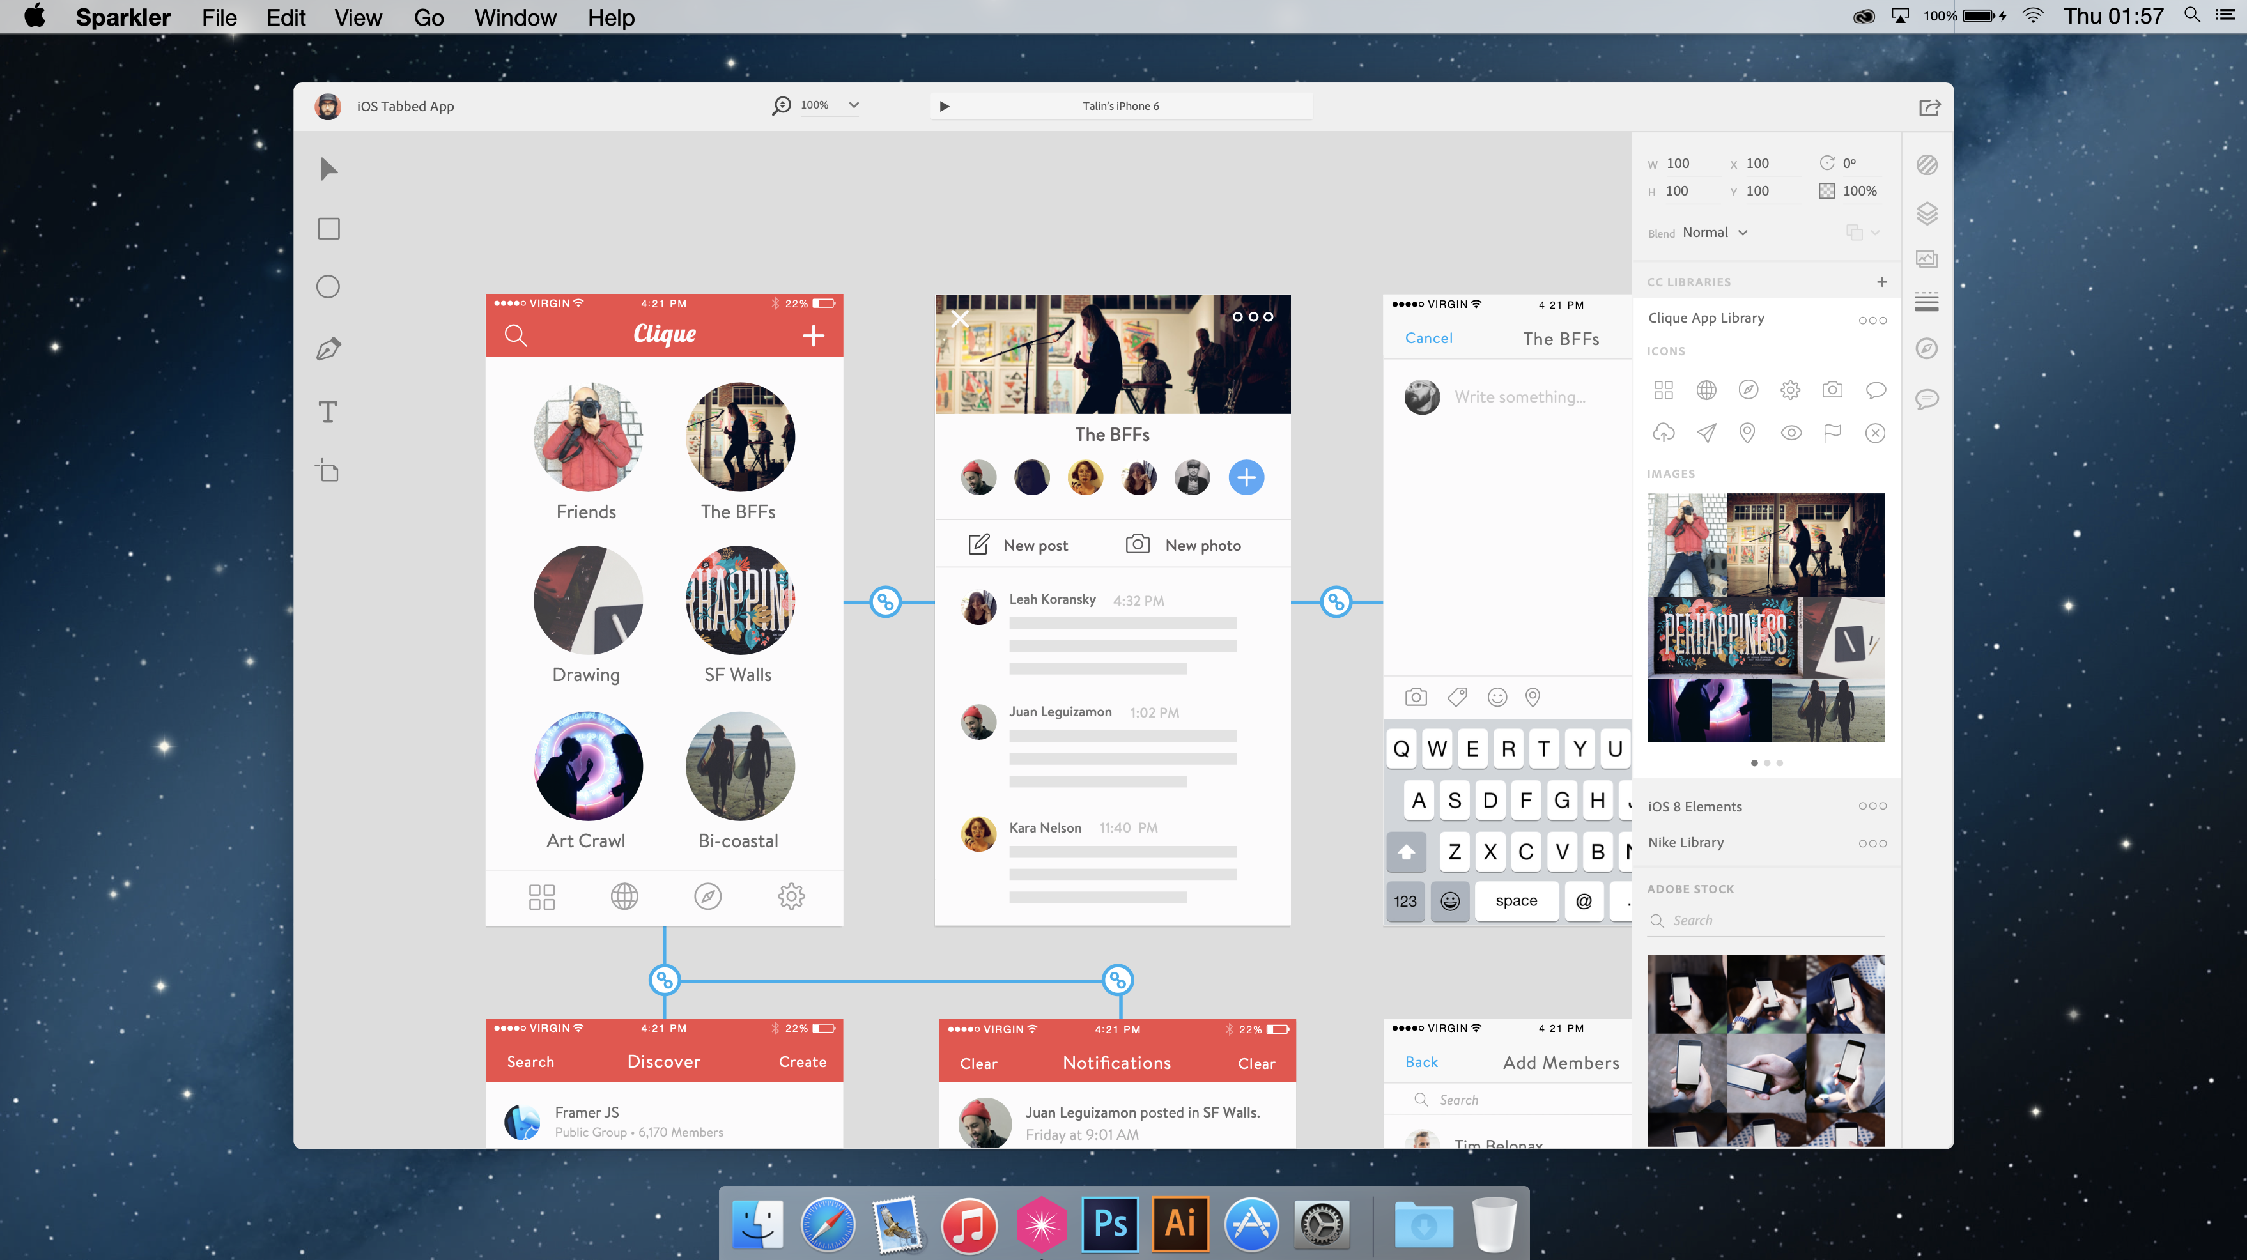Open the zoom percentage dropdown
This screenshot has width=2247, height=1260.
(853, 105)
